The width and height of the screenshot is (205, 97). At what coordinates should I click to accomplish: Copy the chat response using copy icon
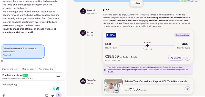tap(2, 61)
